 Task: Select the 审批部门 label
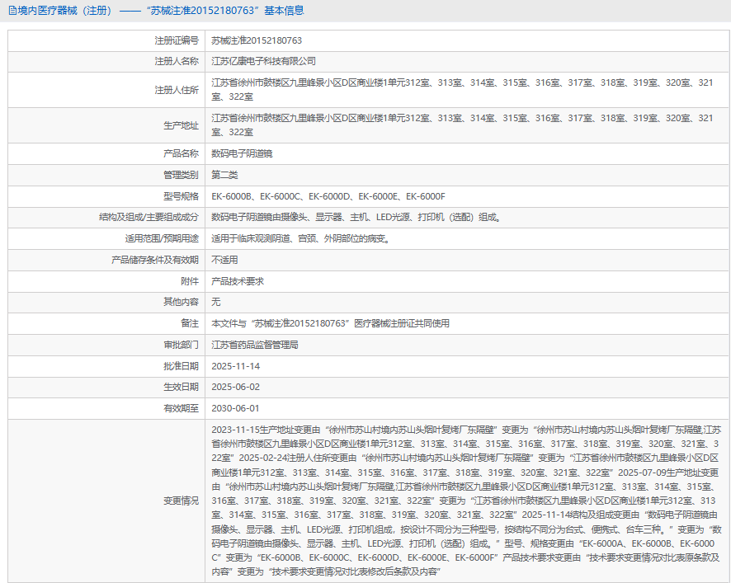coord(181,345)
